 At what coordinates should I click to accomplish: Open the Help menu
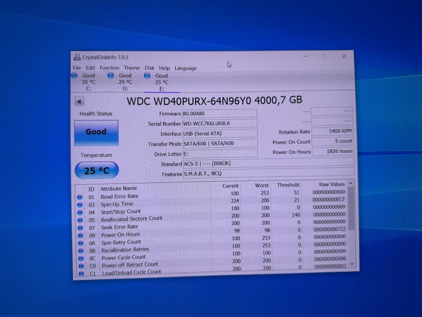164,68
